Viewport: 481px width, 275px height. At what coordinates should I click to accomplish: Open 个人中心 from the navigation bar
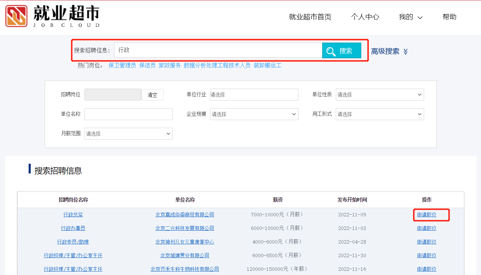365,16
